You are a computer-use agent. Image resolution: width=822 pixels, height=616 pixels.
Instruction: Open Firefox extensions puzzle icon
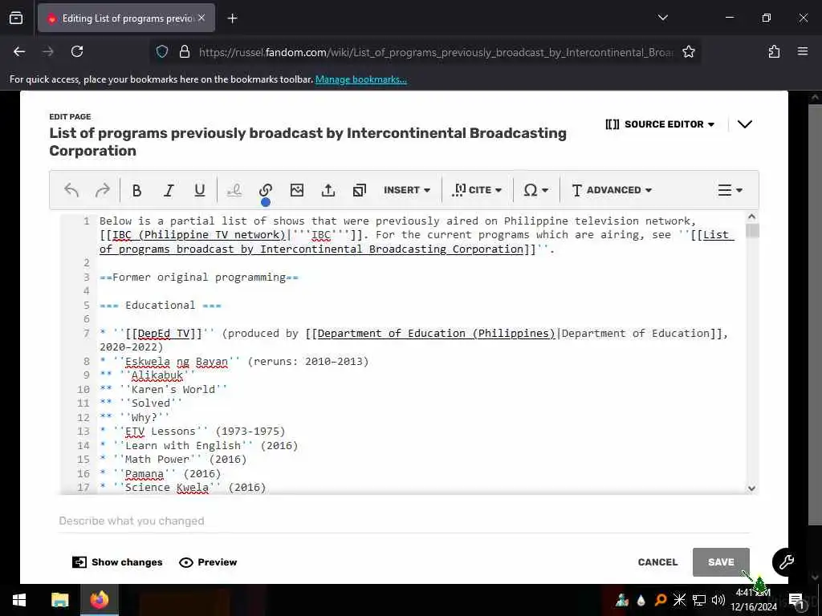[x=774, y=51]
